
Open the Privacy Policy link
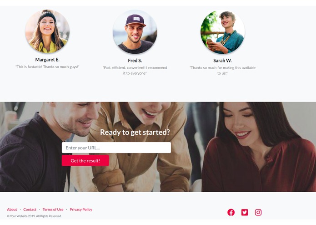click(81, 210)
